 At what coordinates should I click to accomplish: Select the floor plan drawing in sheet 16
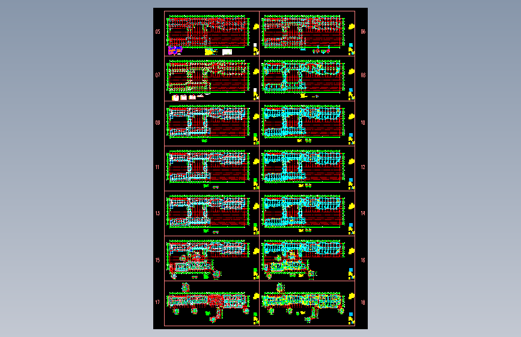tap(303, 260)
